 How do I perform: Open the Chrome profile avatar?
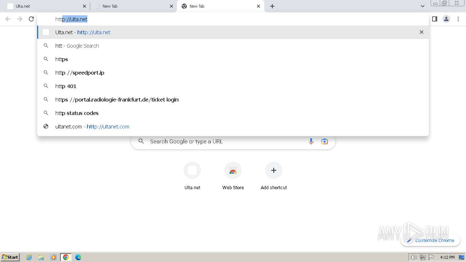tap(446, 19)
